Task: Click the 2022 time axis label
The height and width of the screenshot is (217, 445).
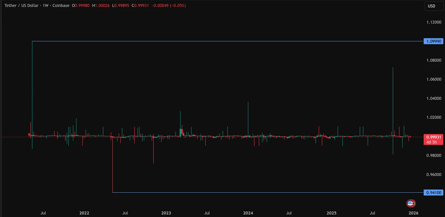Action: tap(84, 213)
